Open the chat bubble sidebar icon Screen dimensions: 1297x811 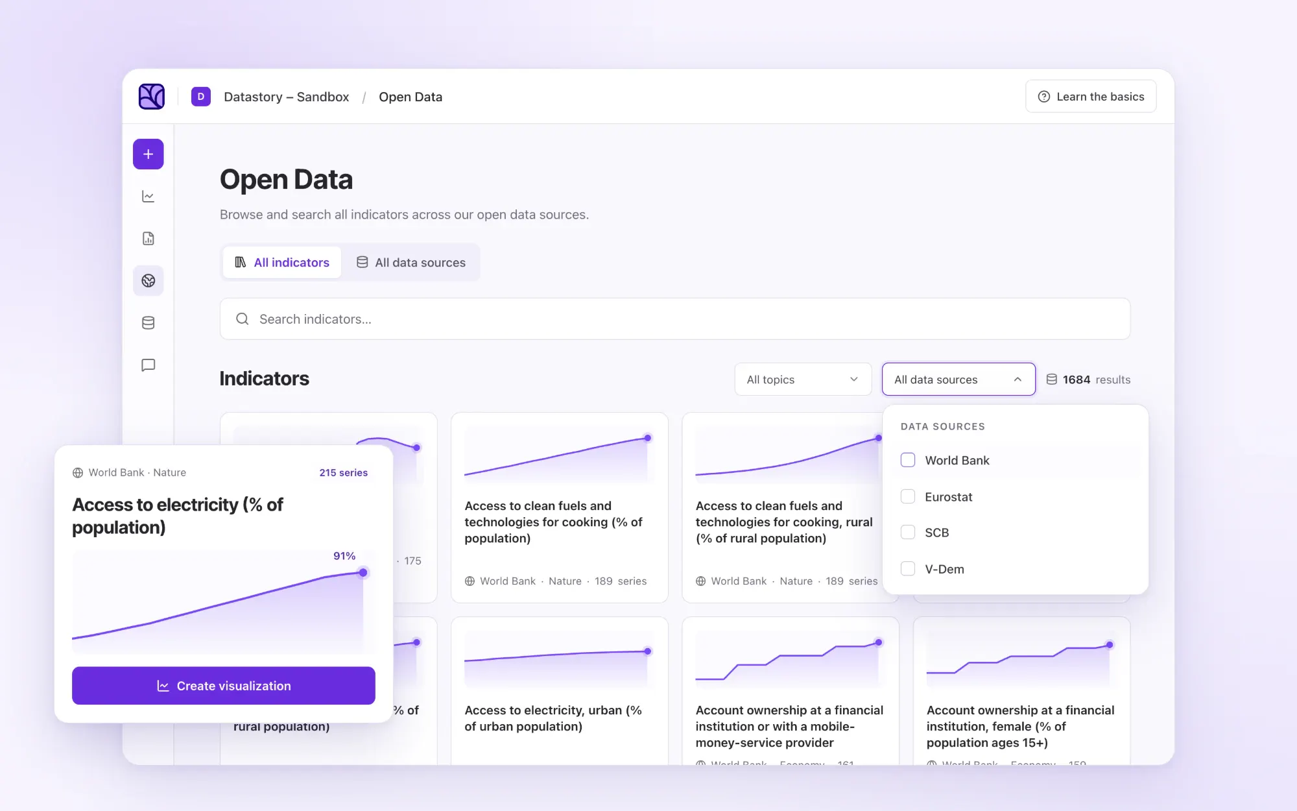[149, 365]
